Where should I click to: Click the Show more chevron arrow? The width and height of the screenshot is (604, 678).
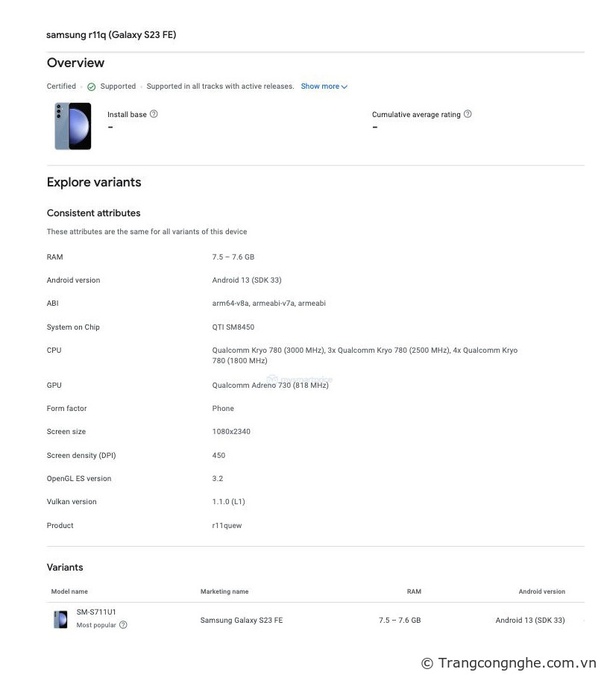click(x=345, y=87)
